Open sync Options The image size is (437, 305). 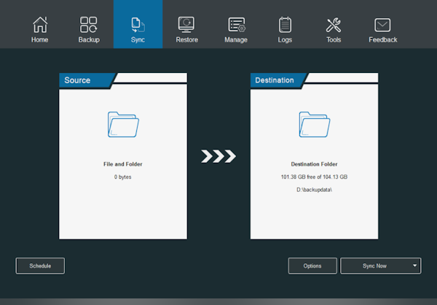click(312, 266)
